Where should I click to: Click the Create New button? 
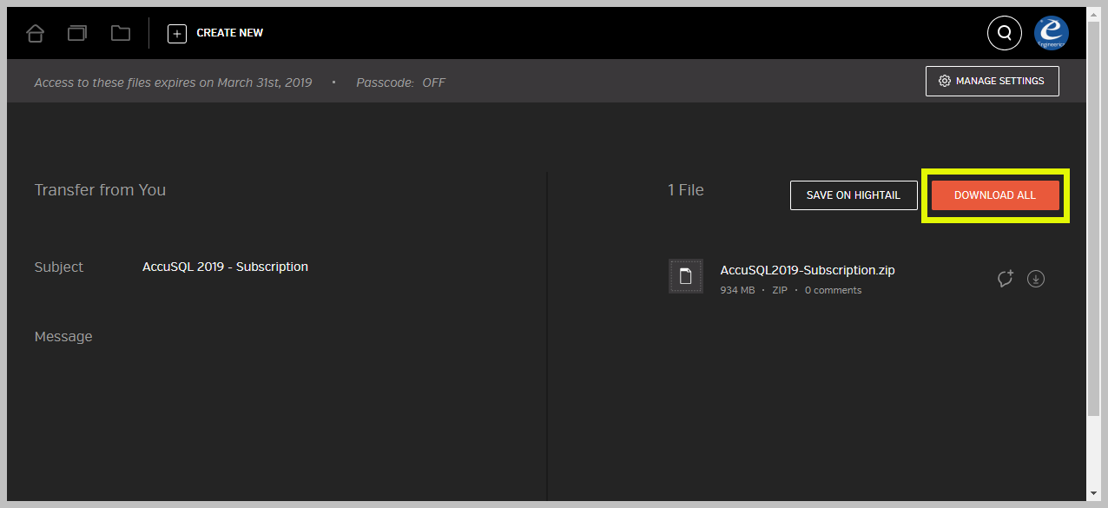click(x=215, y=33)
